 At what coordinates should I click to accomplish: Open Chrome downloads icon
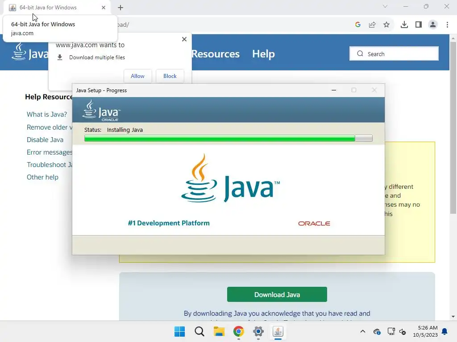coord(404,25)
